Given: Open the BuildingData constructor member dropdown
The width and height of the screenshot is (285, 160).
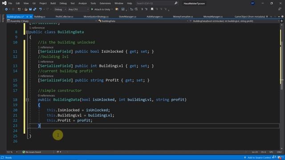Looking at the screenshot, I should (234, 21).
